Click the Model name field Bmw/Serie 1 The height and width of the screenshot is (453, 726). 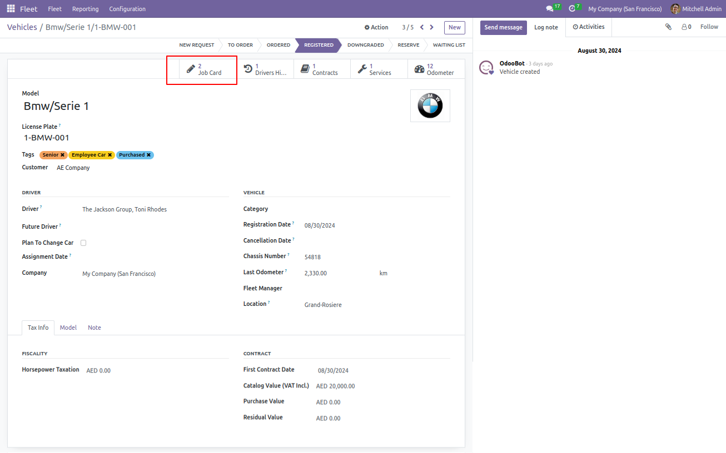pos(56,106)
